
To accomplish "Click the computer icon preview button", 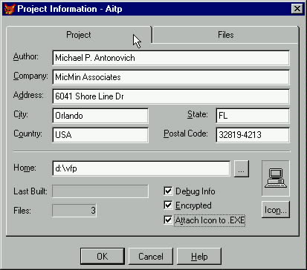I will [x=276, y=178].
